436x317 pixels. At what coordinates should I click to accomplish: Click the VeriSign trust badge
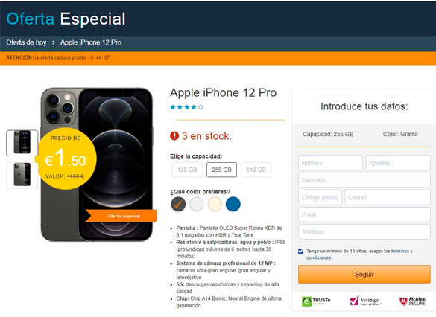tap(366, 301)
